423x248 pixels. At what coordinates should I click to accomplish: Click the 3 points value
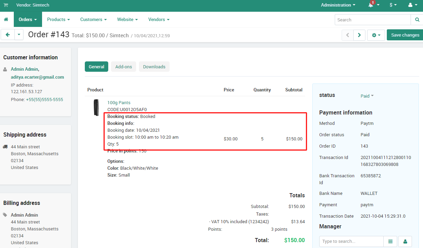[279, 229]
